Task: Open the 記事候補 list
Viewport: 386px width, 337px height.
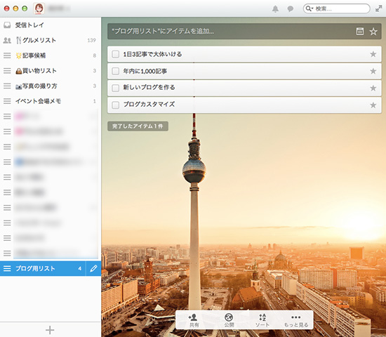Action: 51,55
